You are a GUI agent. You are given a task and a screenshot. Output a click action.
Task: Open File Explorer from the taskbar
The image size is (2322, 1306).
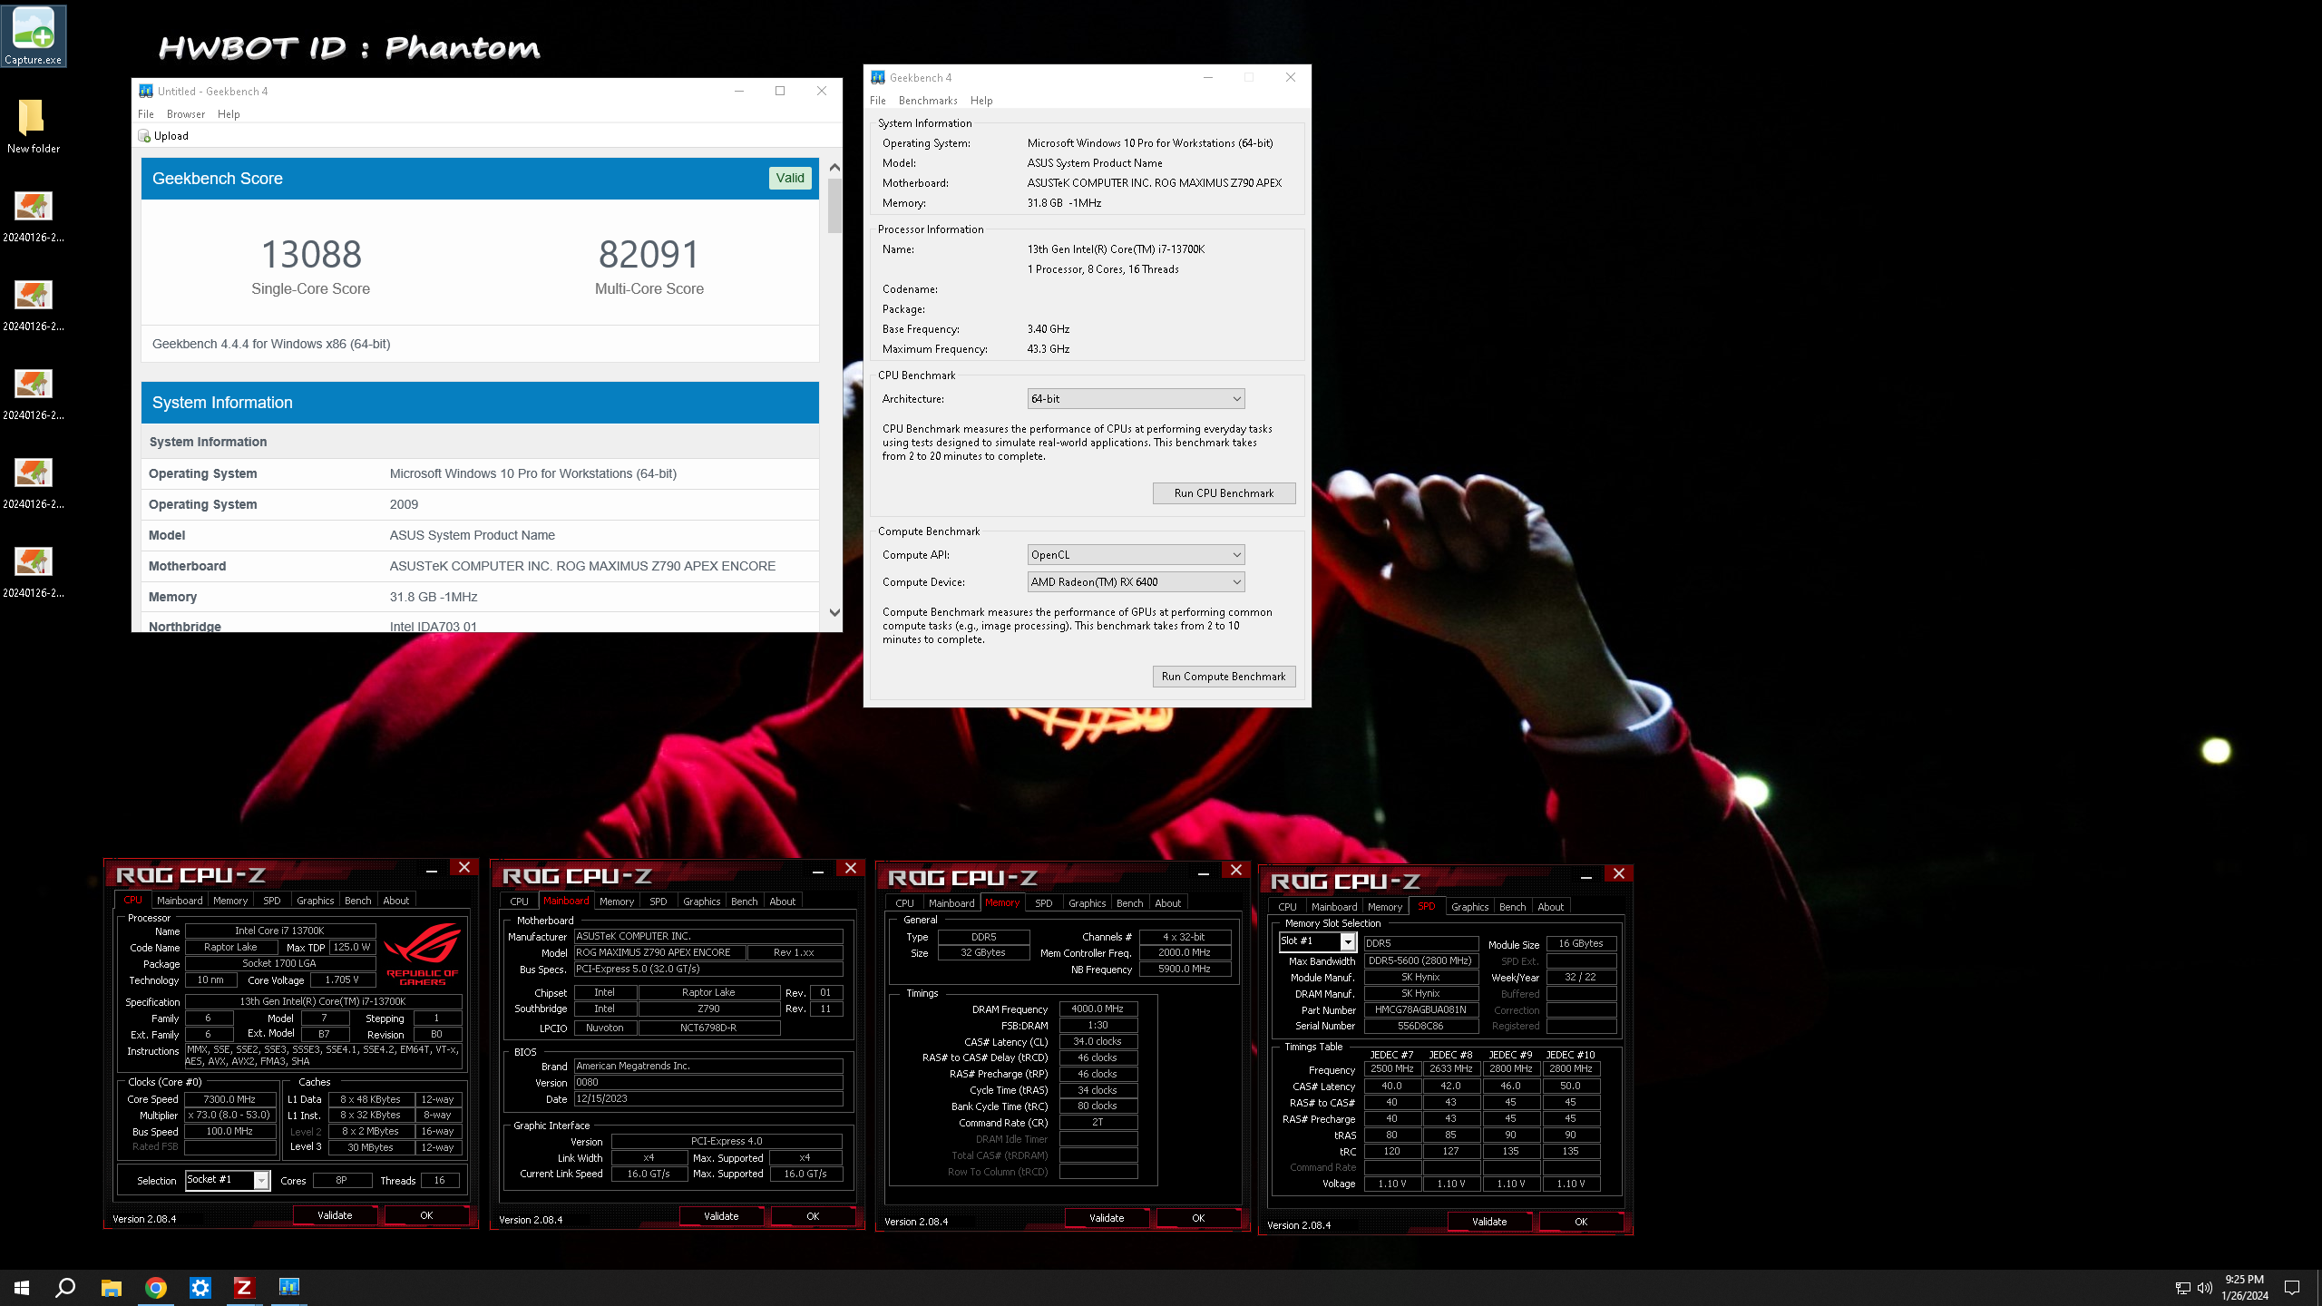click(111, 1287)
